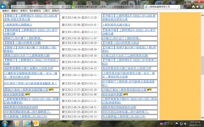Open simplified link 浅谈热泵电热水器之省电性

point(127,68)
